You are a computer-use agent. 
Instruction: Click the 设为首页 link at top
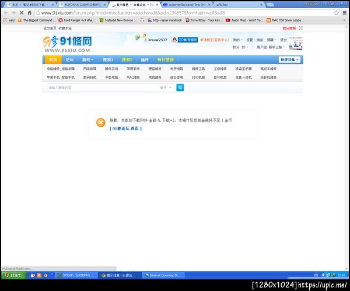[50, 28]
